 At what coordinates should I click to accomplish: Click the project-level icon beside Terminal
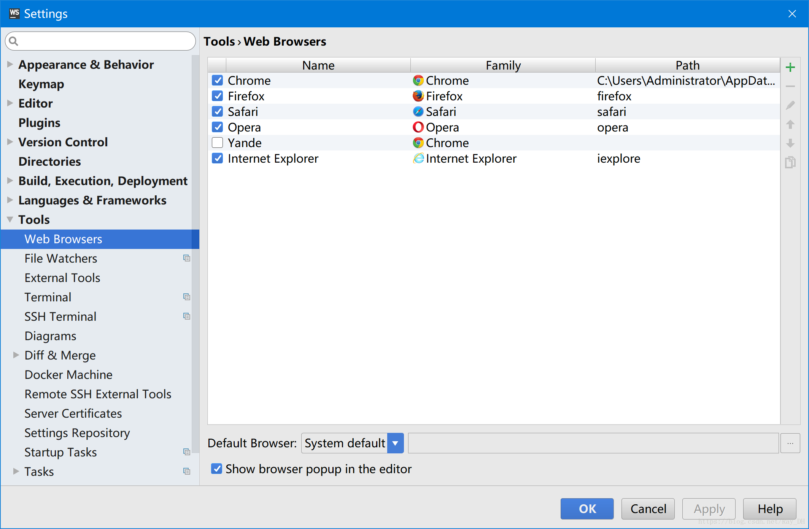186,297
